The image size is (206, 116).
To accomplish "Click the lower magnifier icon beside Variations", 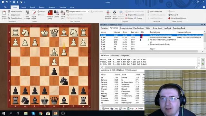I will click(203, 64).
